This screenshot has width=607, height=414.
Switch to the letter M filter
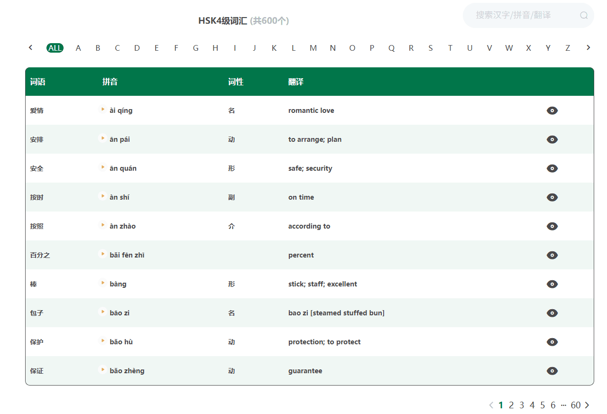point(313,47)
